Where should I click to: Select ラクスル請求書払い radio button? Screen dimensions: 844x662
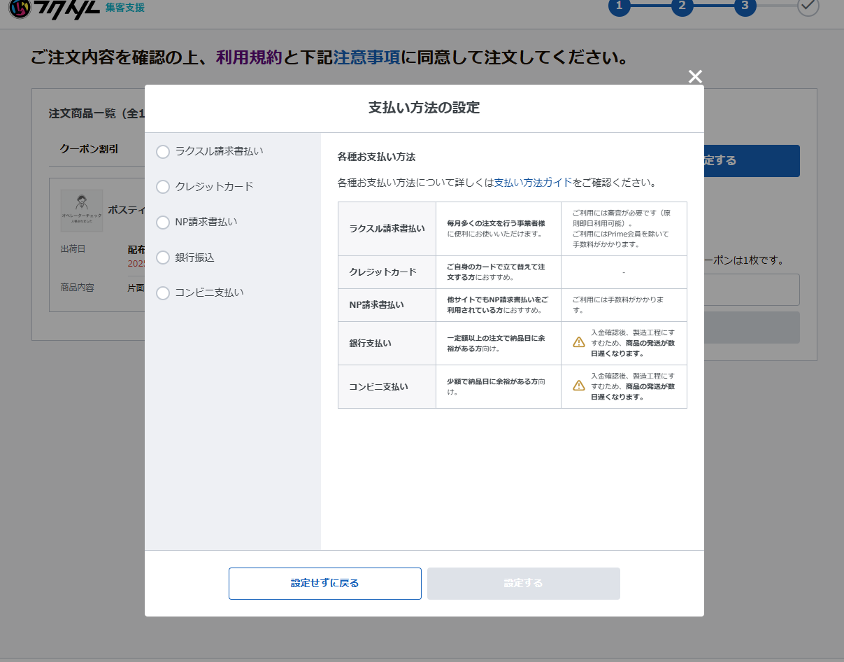click(163, 152)
